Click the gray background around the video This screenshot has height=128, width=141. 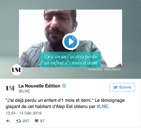9,37
